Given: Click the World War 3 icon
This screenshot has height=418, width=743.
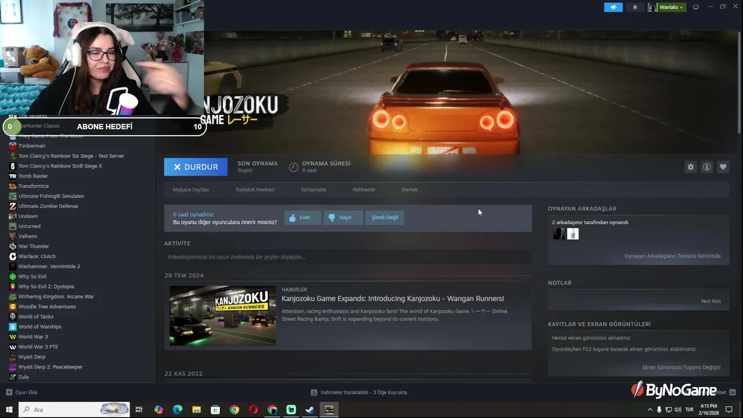Looking at the screenshot, I should [13, 337].
